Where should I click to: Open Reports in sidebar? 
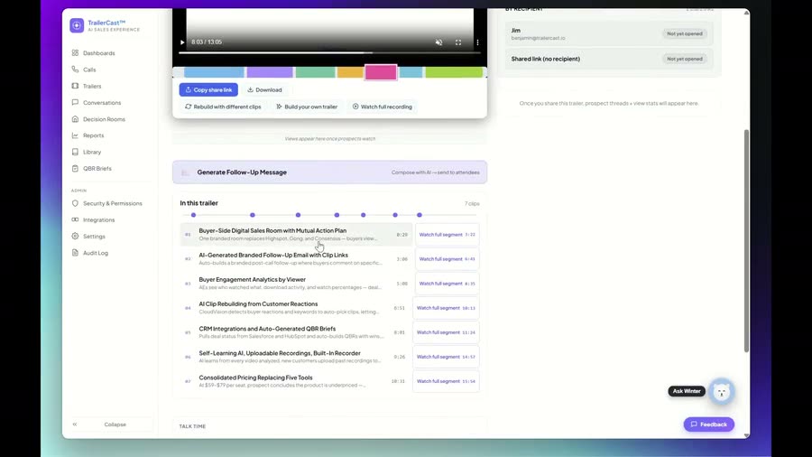coord(93,135)
